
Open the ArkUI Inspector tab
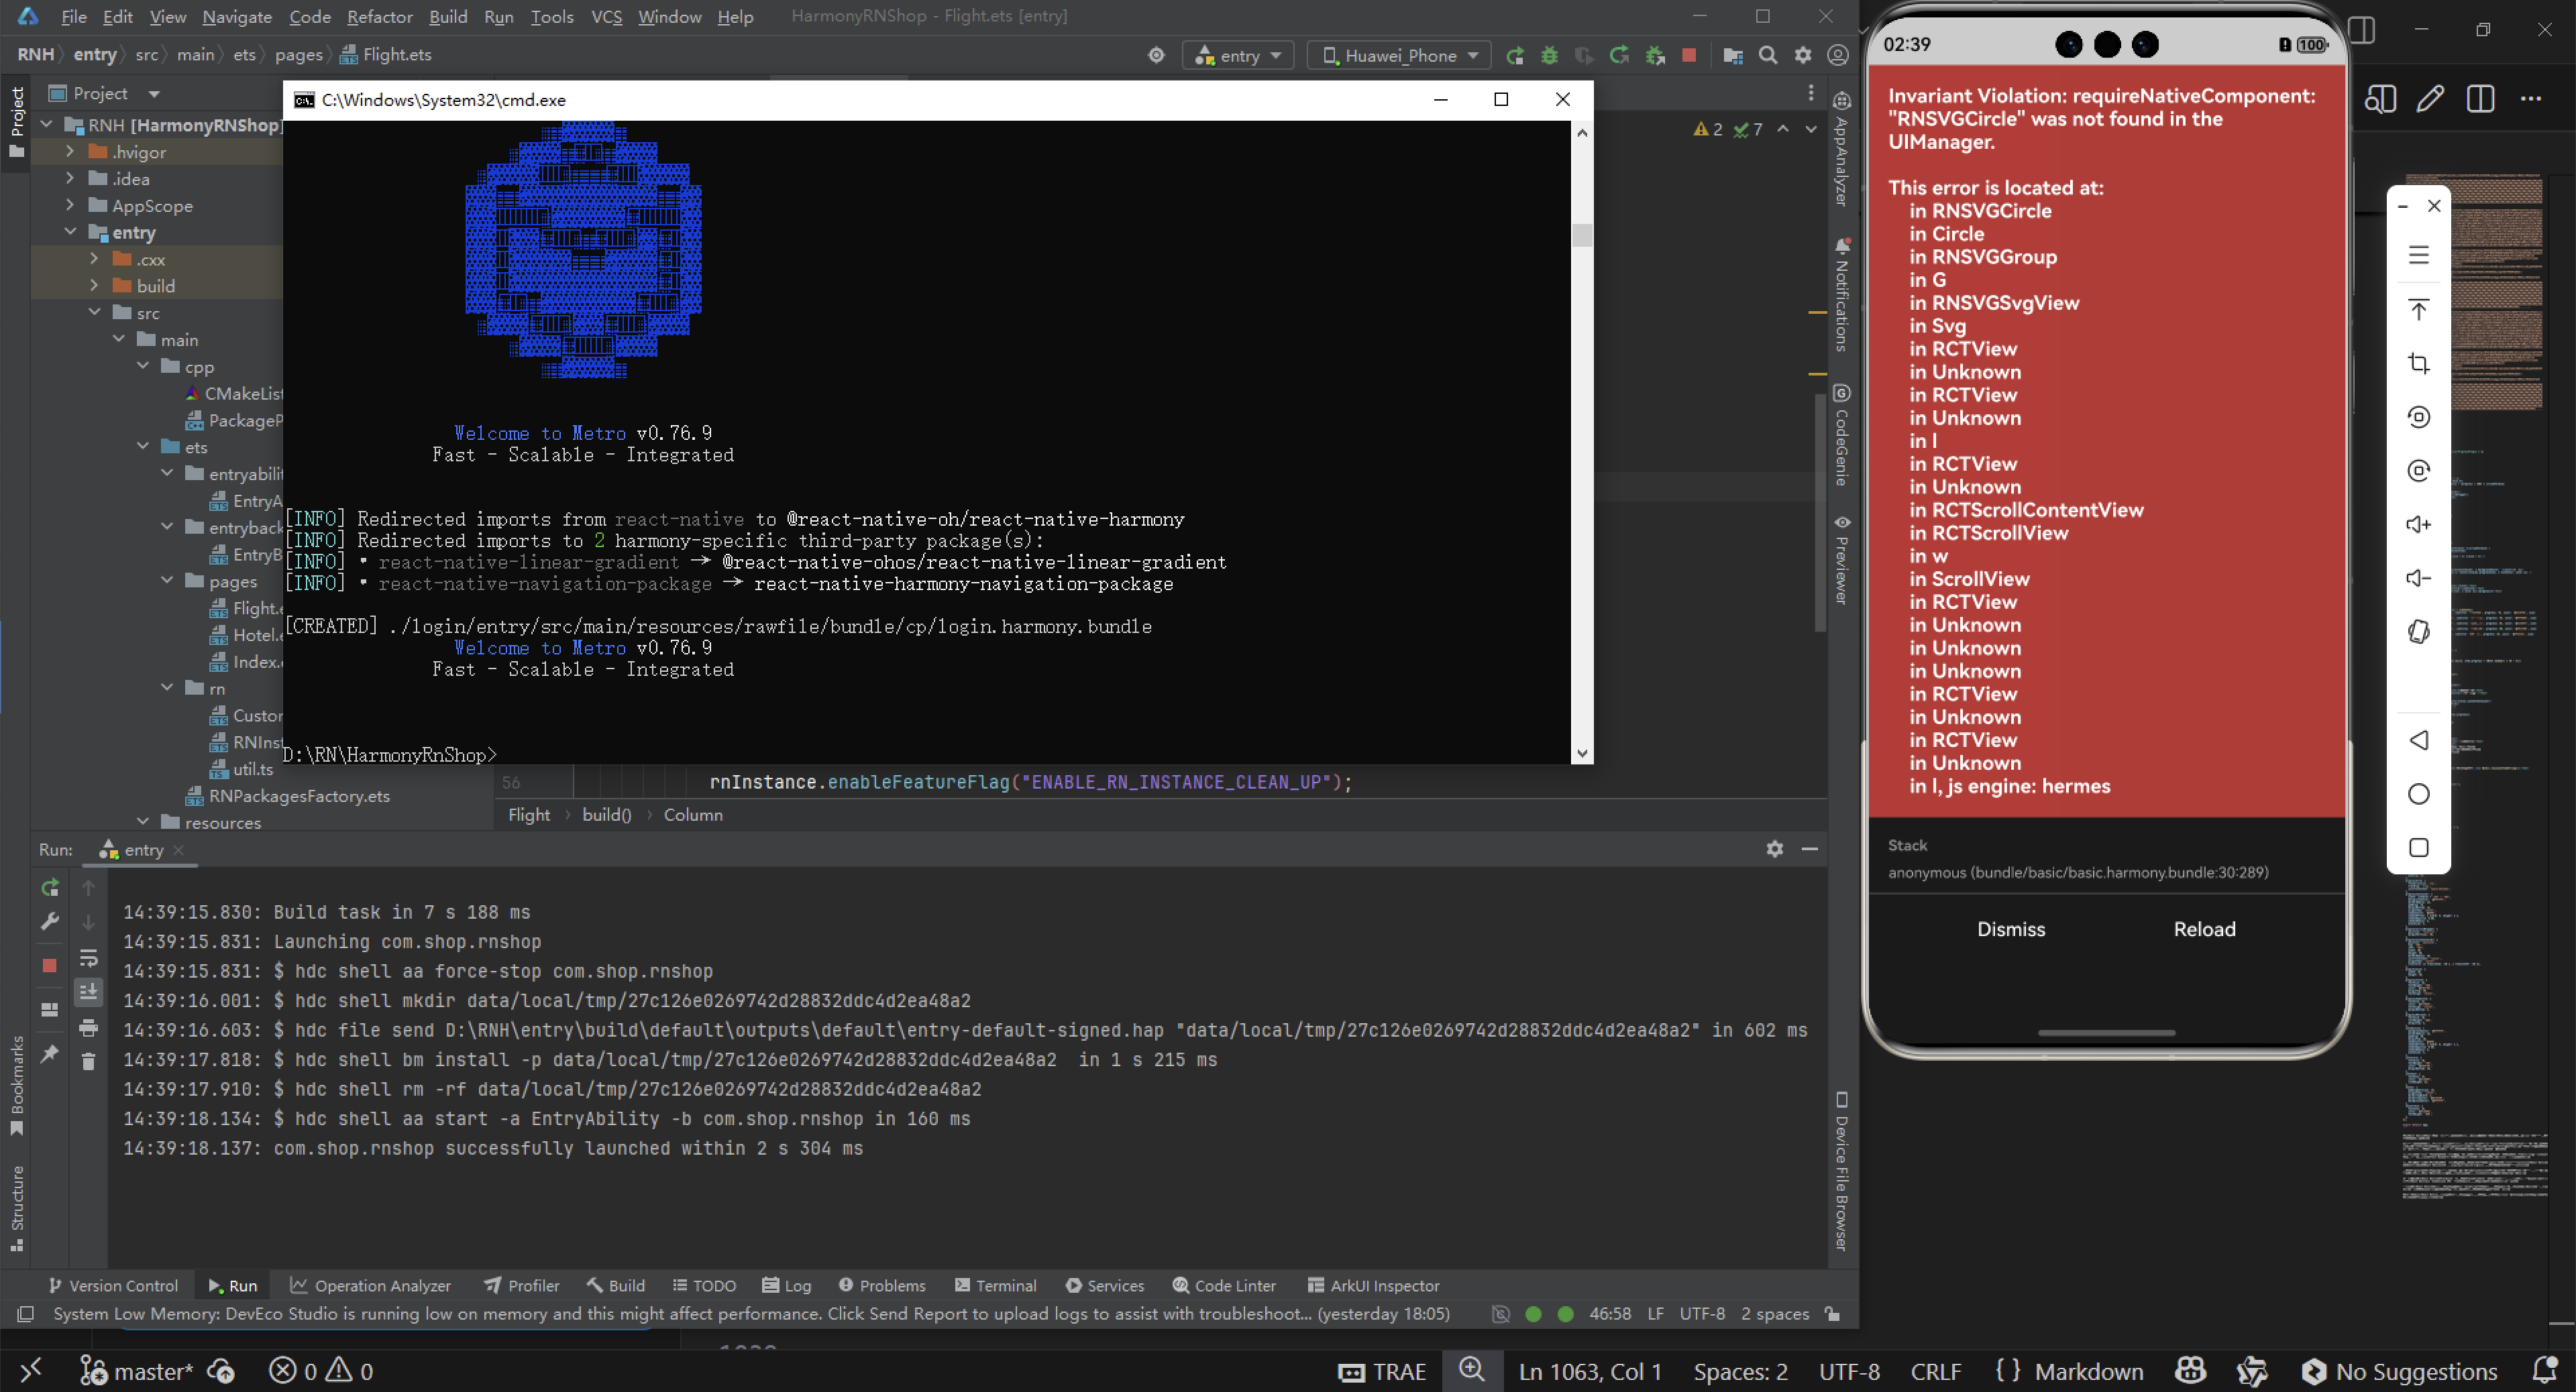(x=1373, y=1286)
